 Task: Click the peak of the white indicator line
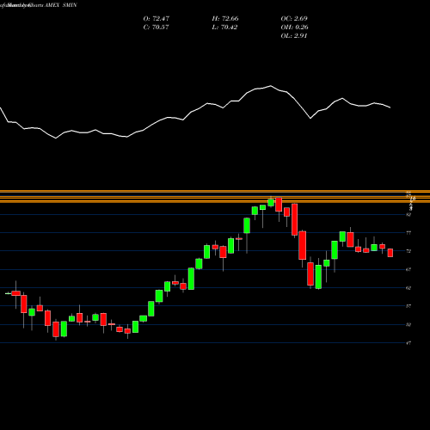click(x=271, y=86)
